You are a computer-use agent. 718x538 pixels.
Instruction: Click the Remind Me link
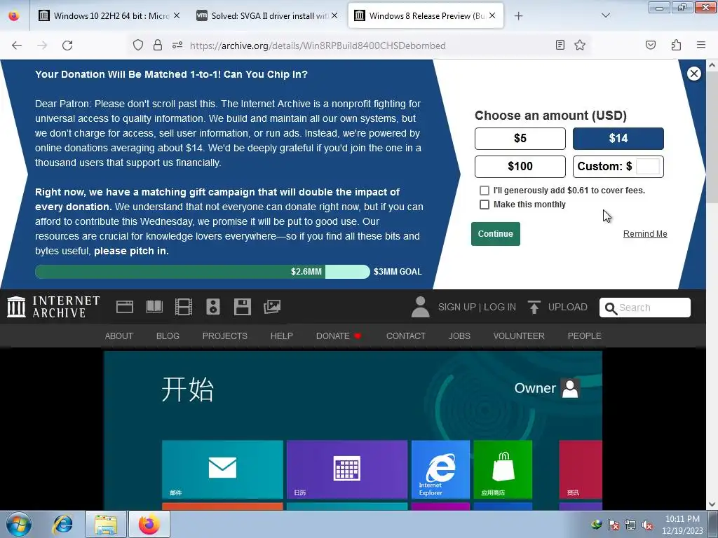coord(645,234)
